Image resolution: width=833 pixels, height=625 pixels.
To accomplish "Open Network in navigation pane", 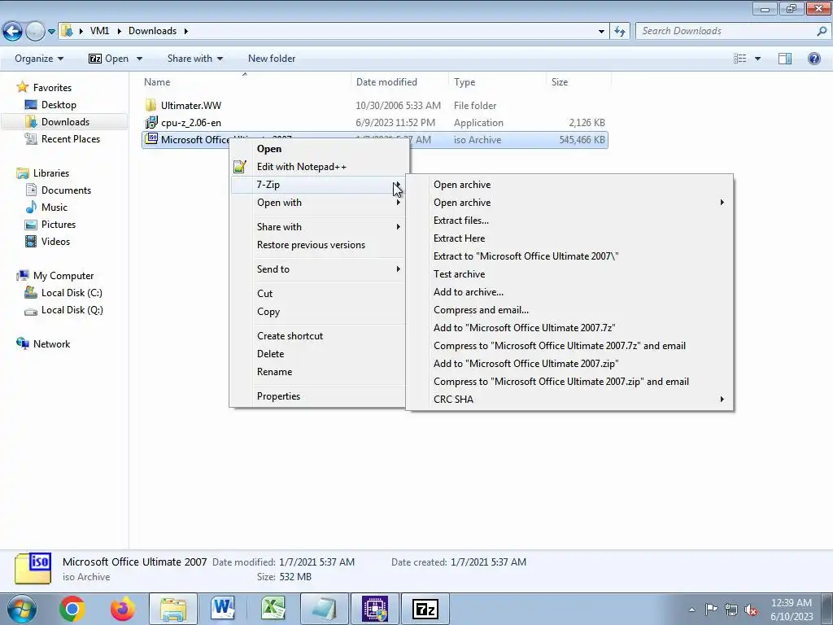I will pyautogui.click(x=51, y=344).
